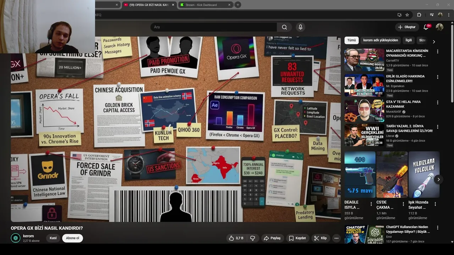Screen dimensions: 454x255
Task: Open options for DEAGLE ISIYLA short
Action: 371,204
